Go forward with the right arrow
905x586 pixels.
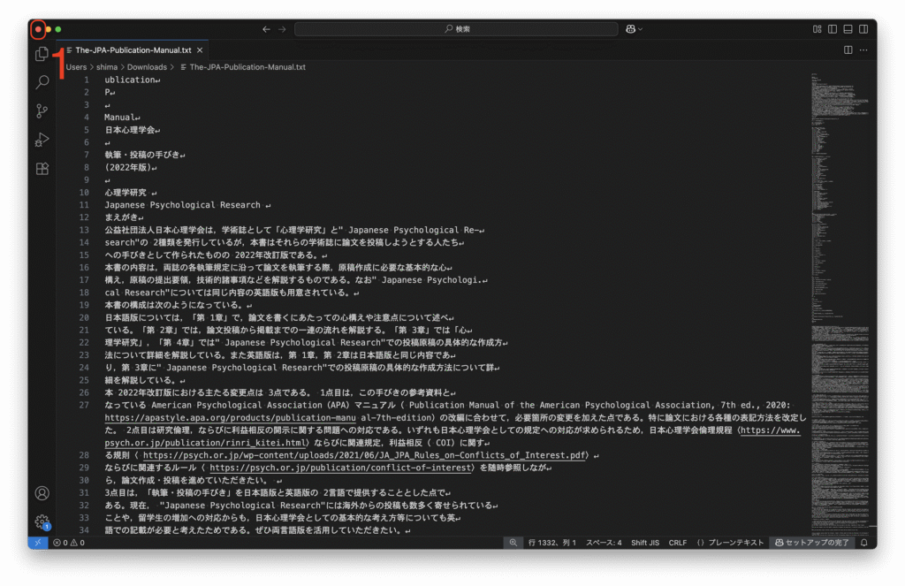tap(282, 29)
